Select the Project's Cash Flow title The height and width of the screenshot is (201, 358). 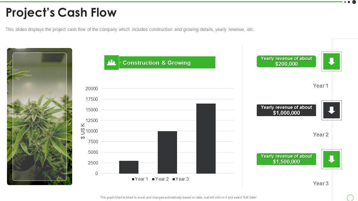coord(61,13)
